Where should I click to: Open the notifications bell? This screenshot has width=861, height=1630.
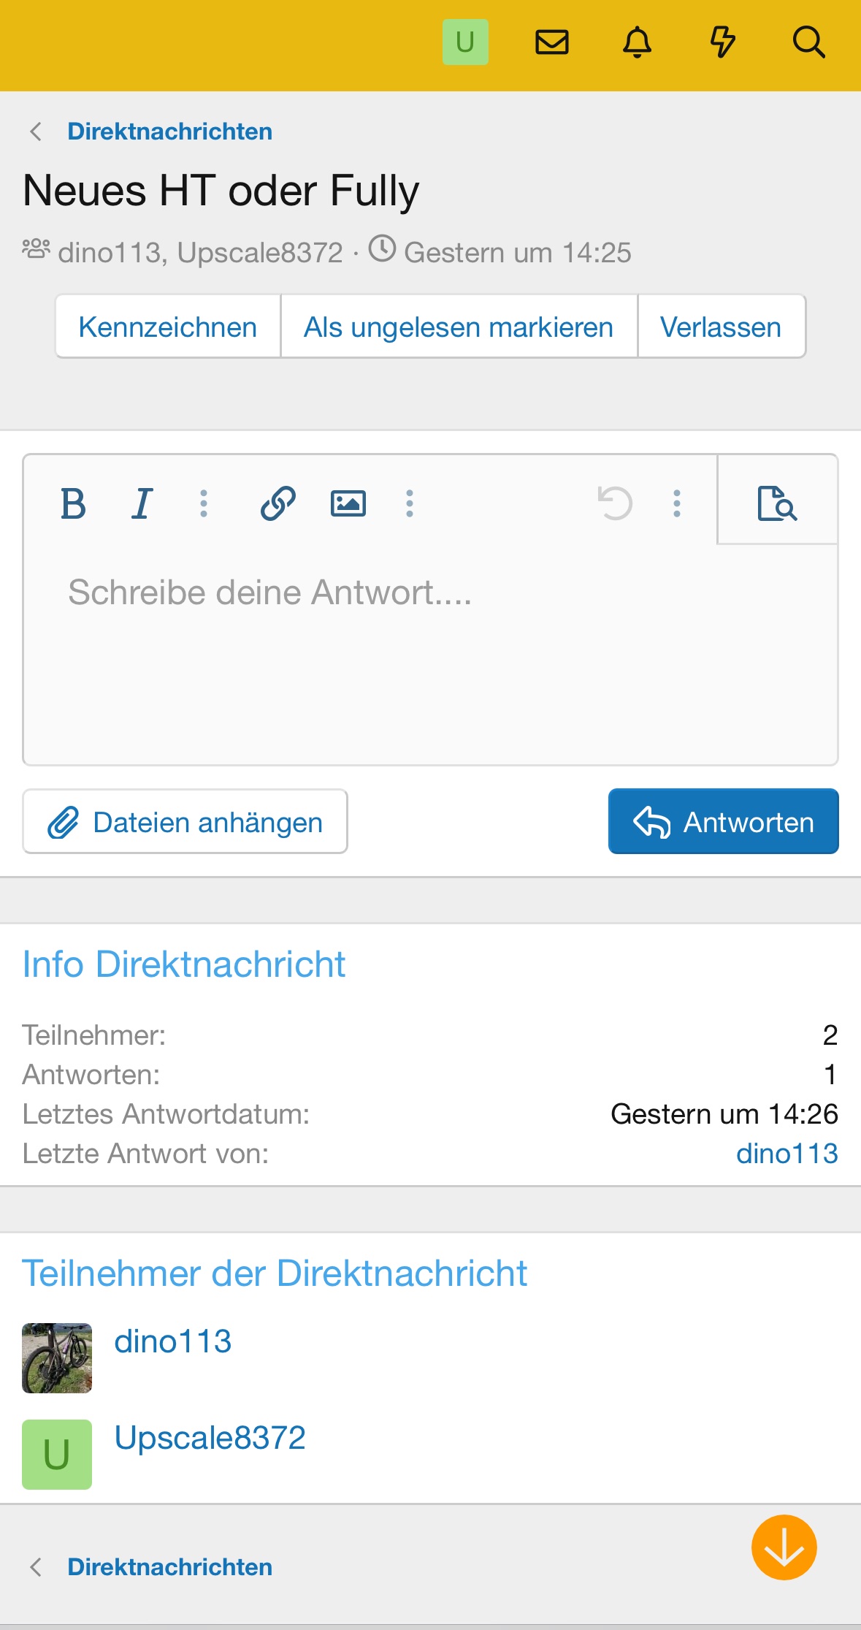[637, 42]
